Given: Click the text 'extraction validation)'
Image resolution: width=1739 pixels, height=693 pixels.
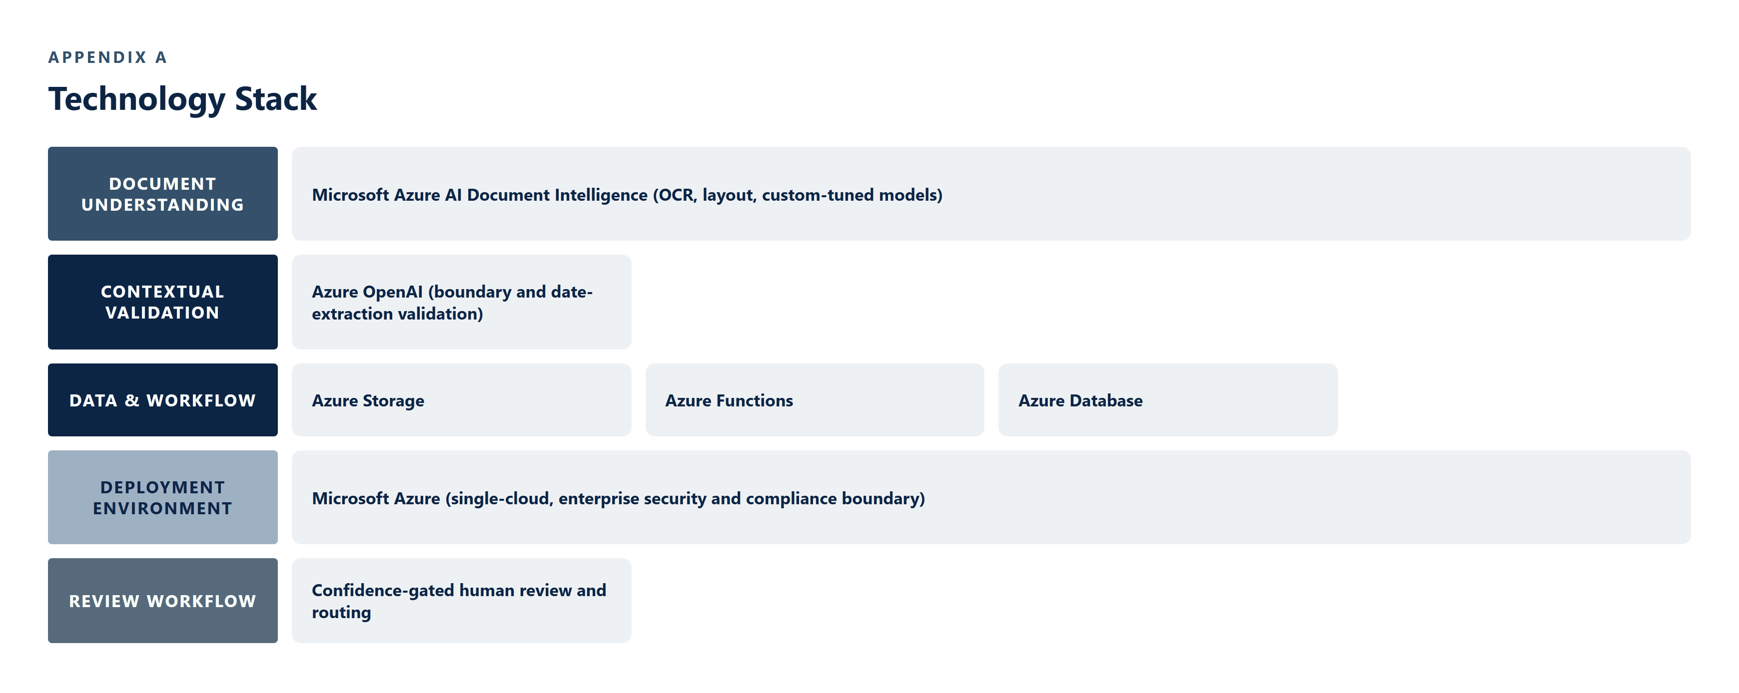Looking at the screenshot, I should (x=398, y=314).
